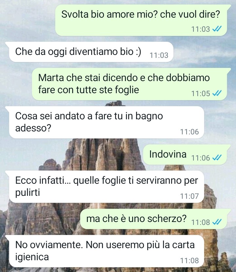This screenshot has width=236, height=272.
Task: Tap the 11:03 timestamp on the first sent message
Action: (201, 29)
